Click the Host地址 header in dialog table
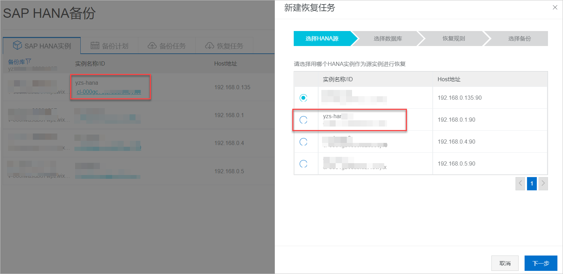 click(449, 79)
